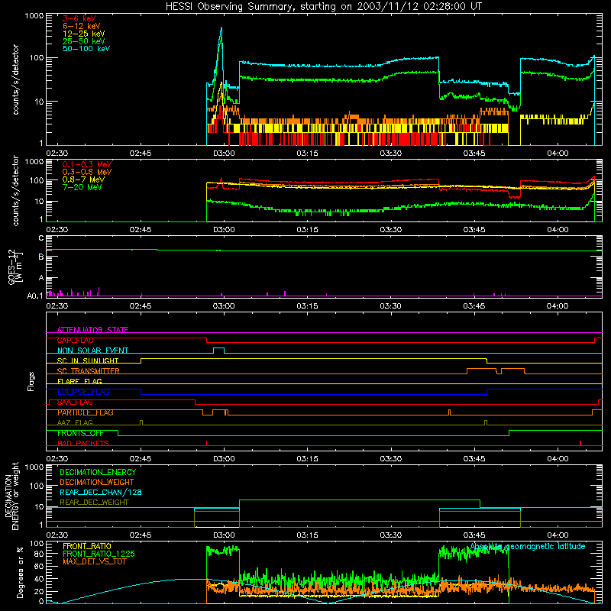Image resolution: width=611 pixels, height=611 pixels.
Task: Click the MAX_DET_VS_TOT legend label
Action: pos(96,561)
